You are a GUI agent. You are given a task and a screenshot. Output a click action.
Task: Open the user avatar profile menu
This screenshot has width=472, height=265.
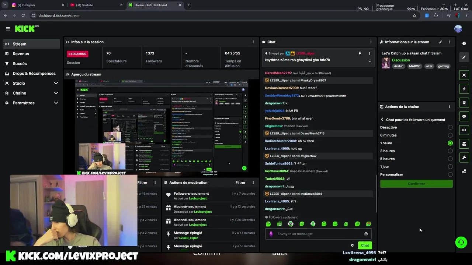coord(458,29)
